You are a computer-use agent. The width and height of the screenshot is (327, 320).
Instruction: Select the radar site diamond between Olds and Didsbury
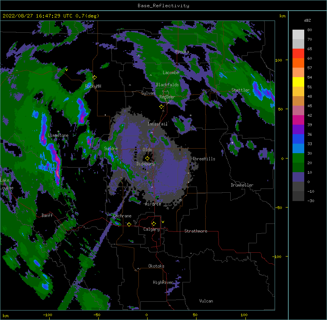click(147, 158)
